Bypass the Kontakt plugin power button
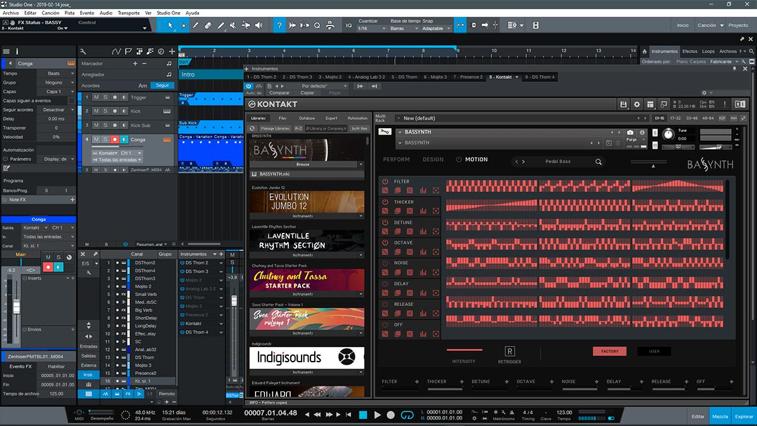The height and width of the screenshot is (426, 757). coord(249,86)
